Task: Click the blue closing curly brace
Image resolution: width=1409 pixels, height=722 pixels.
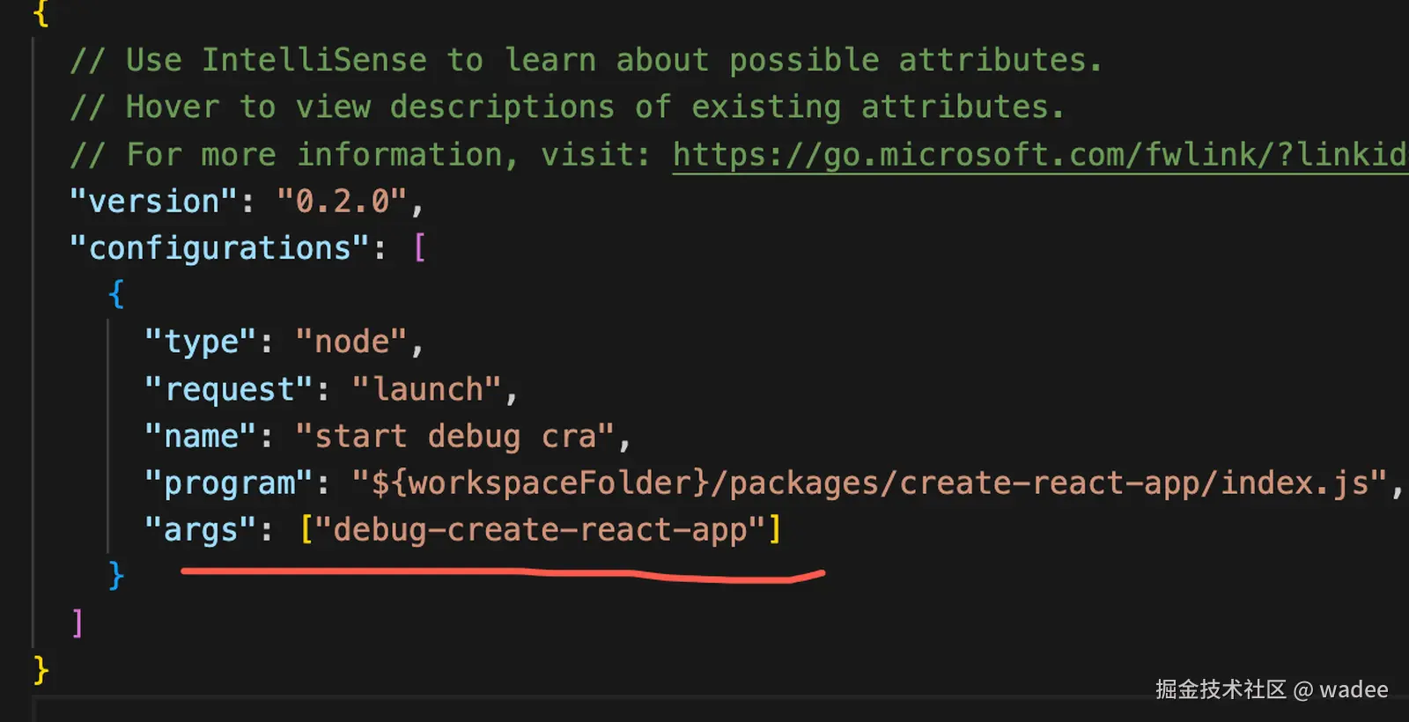Action: (115, 576)
